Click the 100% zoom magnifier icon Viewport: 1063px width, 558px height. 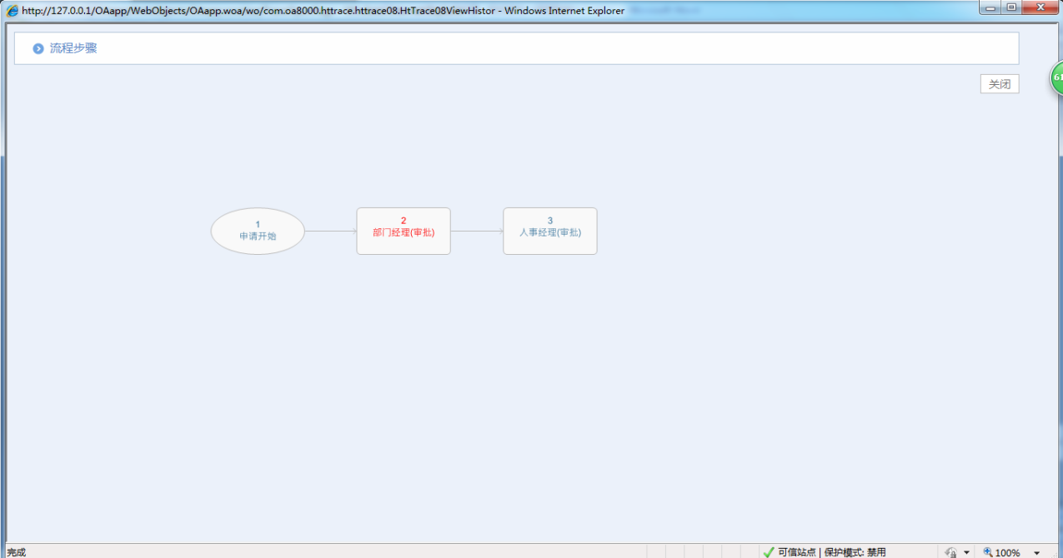[x=988, y=552]
